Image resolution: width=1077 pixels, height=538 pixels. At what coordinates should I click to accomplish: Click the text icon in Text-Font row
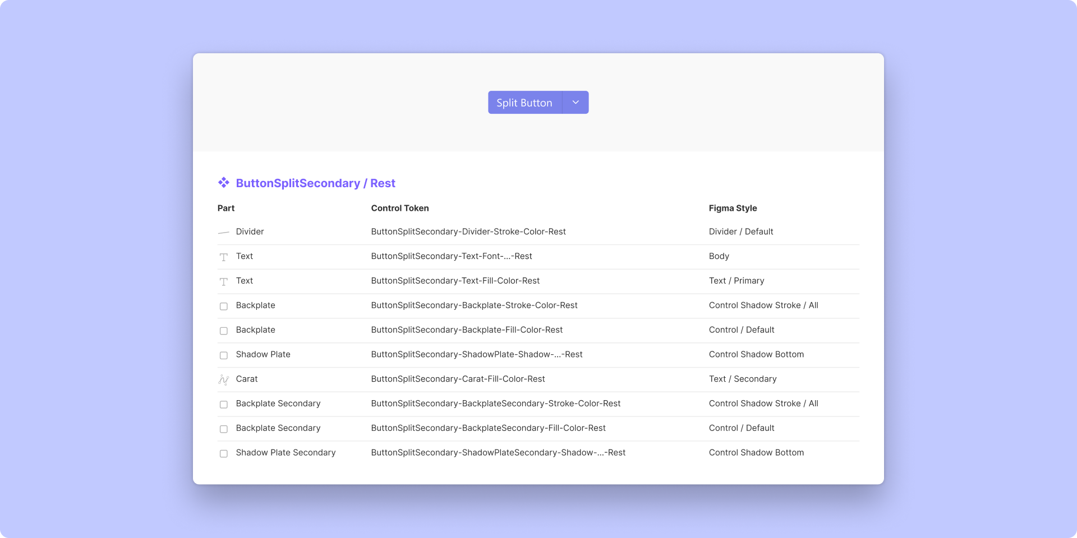pos(224,257)
